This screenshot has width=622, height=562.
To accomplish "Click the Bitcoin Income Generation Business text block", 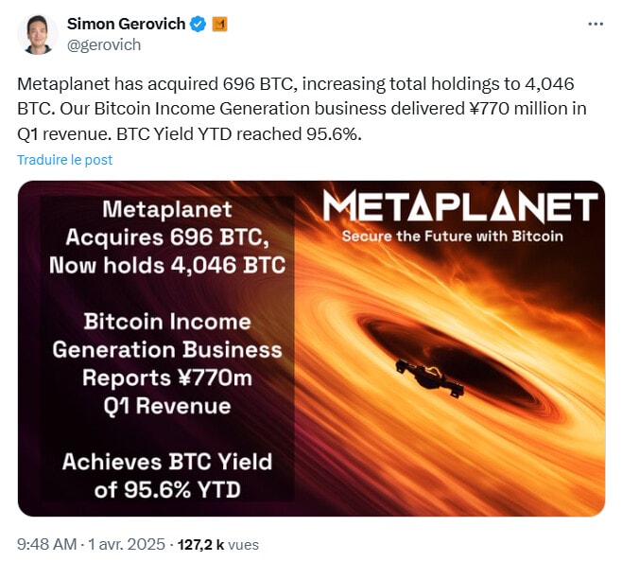I will [x=167, y=336].
